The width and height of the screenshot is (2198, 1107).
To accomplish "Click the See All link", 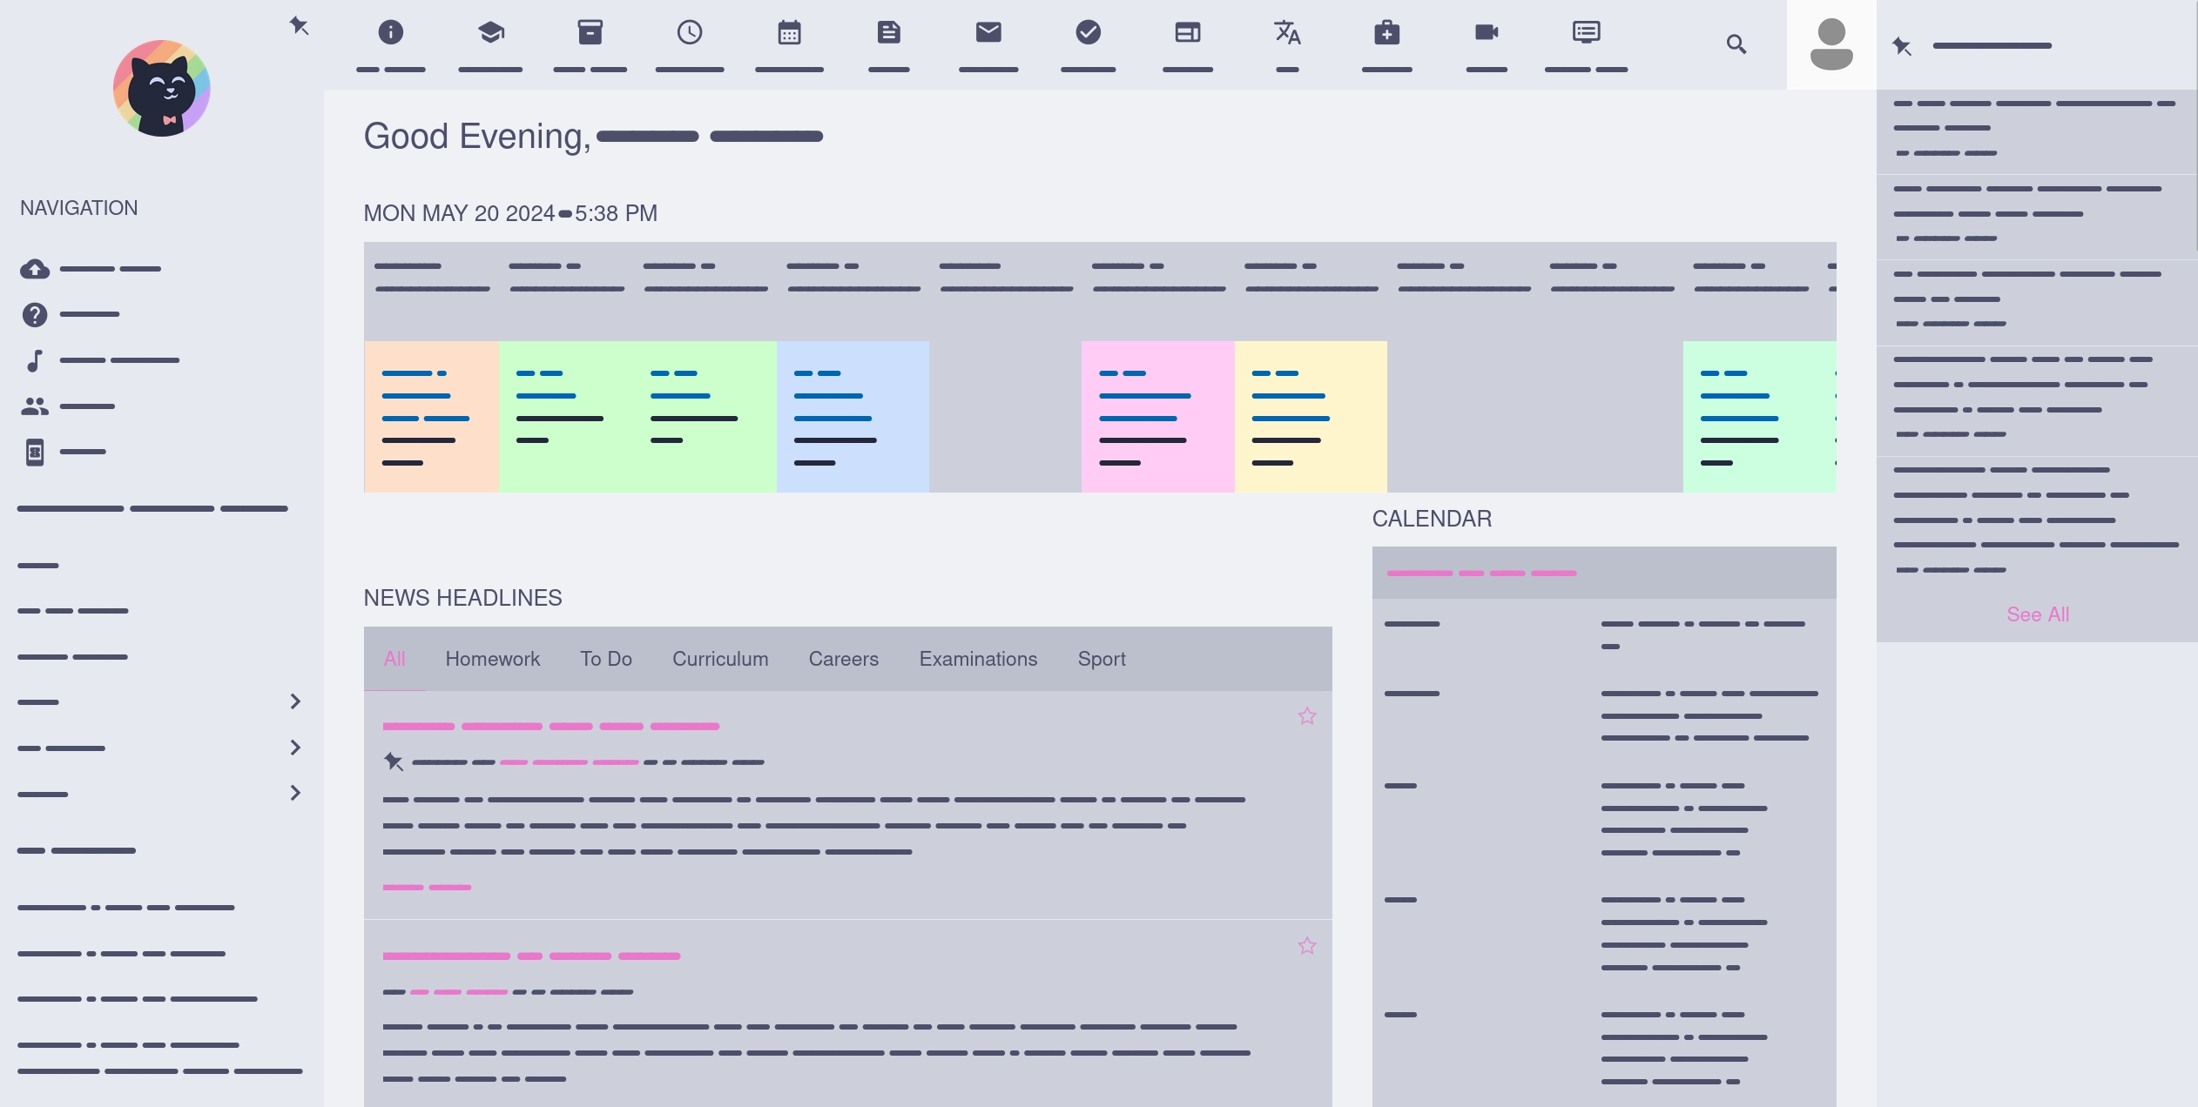I will tap(2037, 614).
